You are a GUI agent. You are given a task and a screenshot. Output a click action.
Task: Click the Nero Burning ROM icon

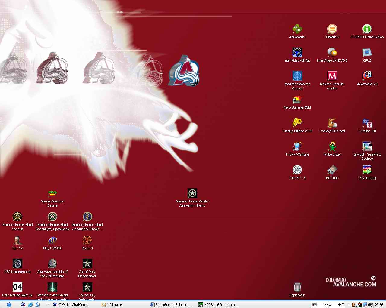coord(297,99)
